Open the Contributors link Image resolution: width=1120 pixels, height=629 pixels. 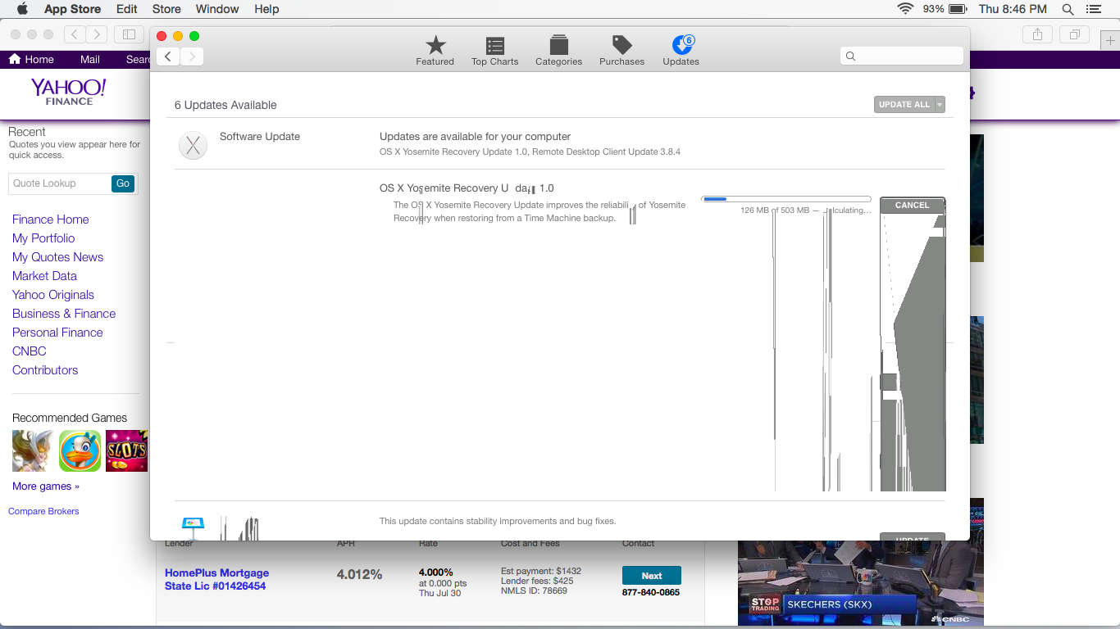45,370
